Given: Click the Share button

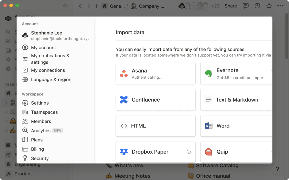Looking at the screenshot, I should (230, 6).
